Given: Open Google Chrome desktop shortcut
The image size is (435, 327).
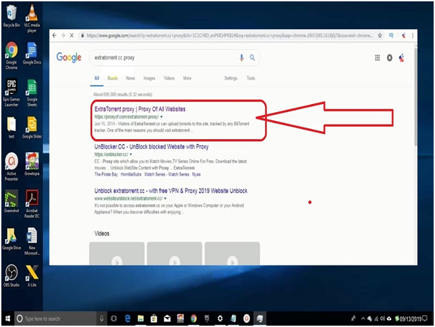Looking at the screenshot, I should pyautogui.click(x=11, y=55).
